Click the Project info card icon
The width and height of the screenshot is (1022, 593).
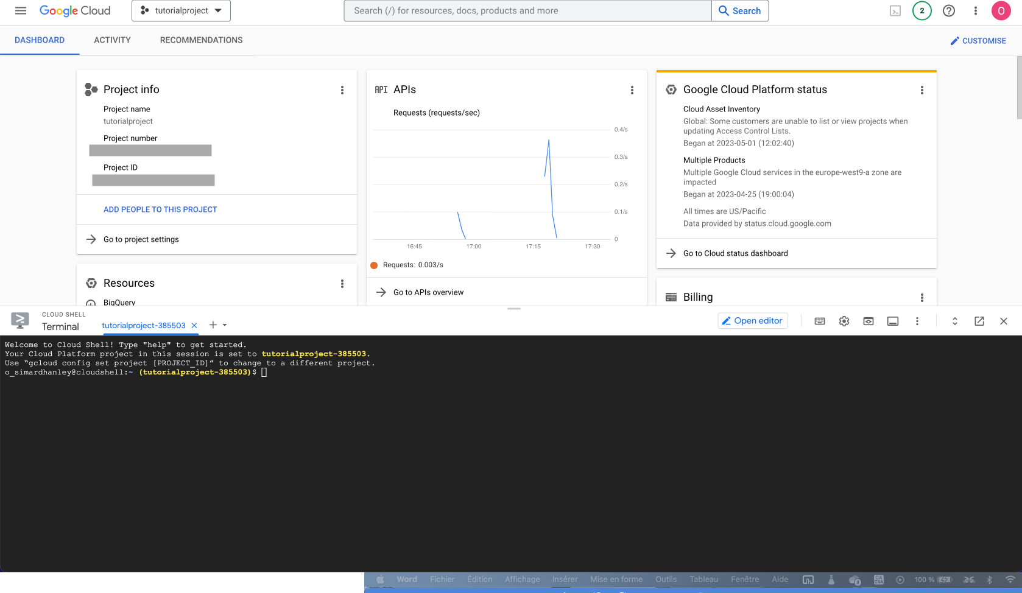click(91, 89)
